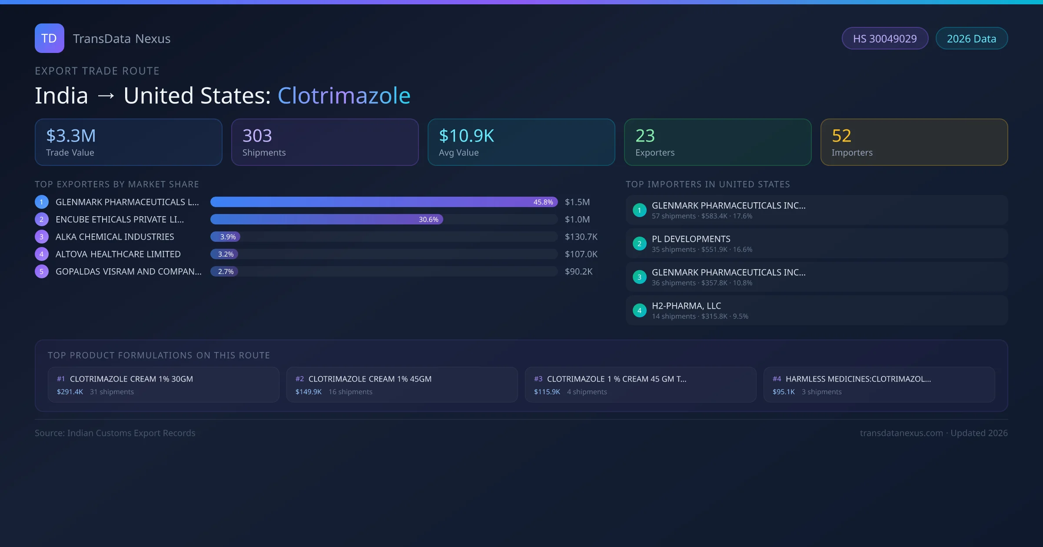
Task: Click green rank 2 badge beside PL Developments
Action: click(639, 244)
